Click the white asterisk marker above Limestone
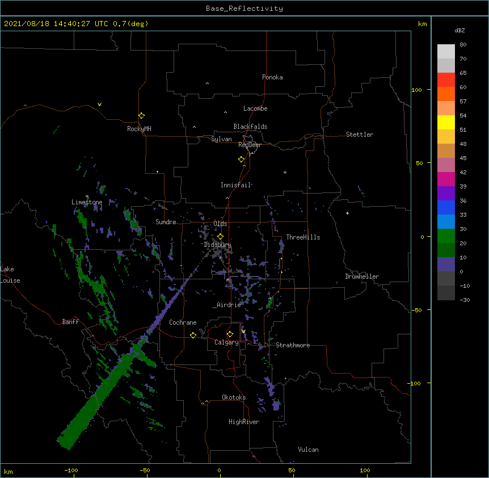This screenshot has width=489, height=478. point(87,196)
